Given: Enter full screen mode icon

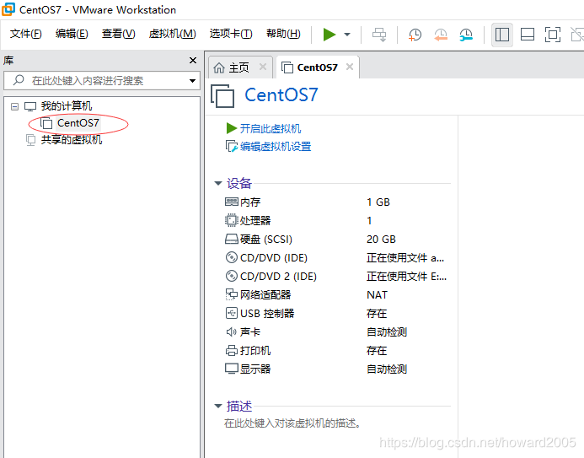Looking at the screenshot, I should [x=552, y=35].
